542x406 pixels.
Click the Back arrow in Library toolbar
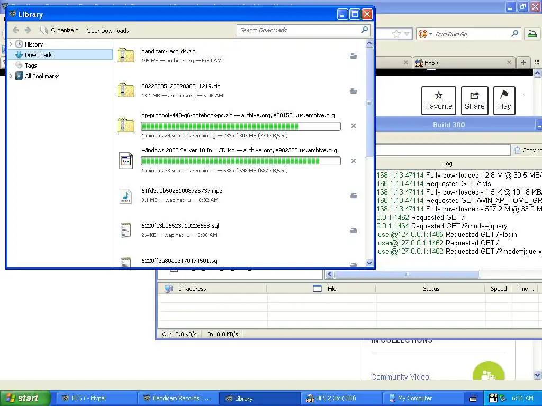(x=15, y=30)
